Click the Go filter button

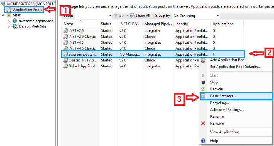119,16
